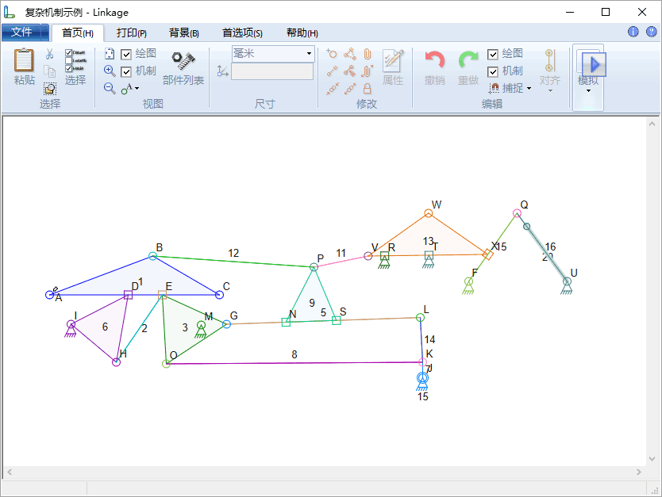Viewport: 662px width, 497px height.
Task: Click the add connector icon in 修改
Action: click(x=332, y=54)
